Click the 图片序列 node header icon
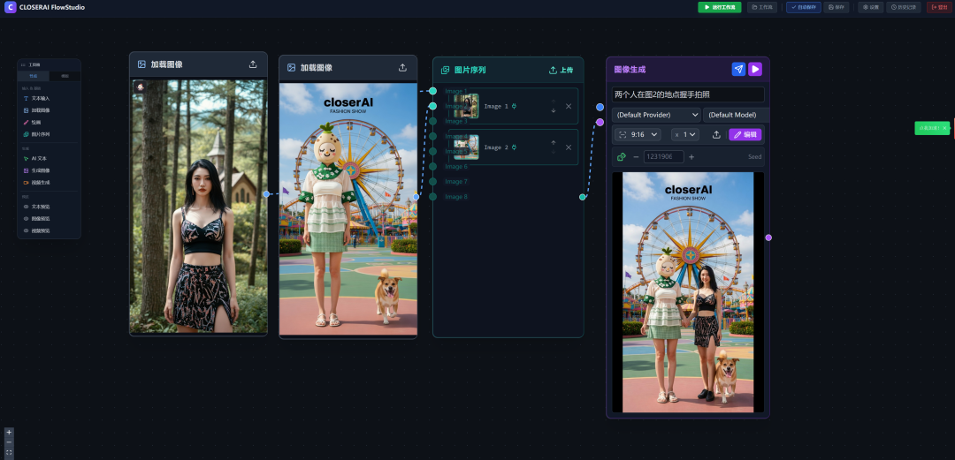955x460 pixels. (x=445, y=70)
